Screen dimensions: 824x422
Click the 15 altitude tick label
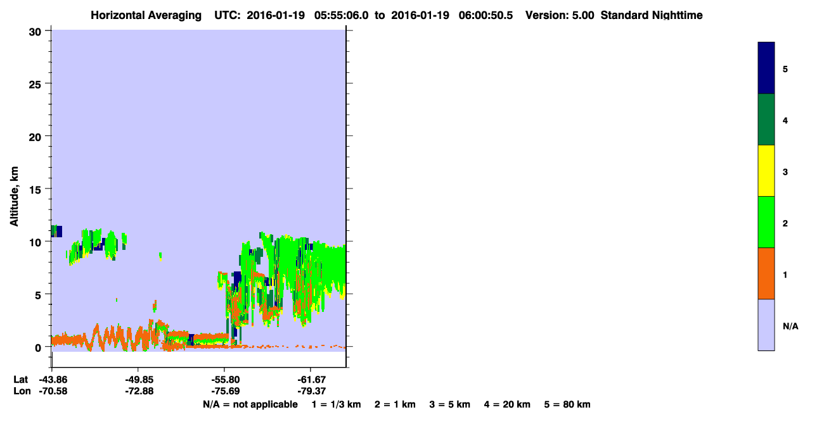point(37,189)
